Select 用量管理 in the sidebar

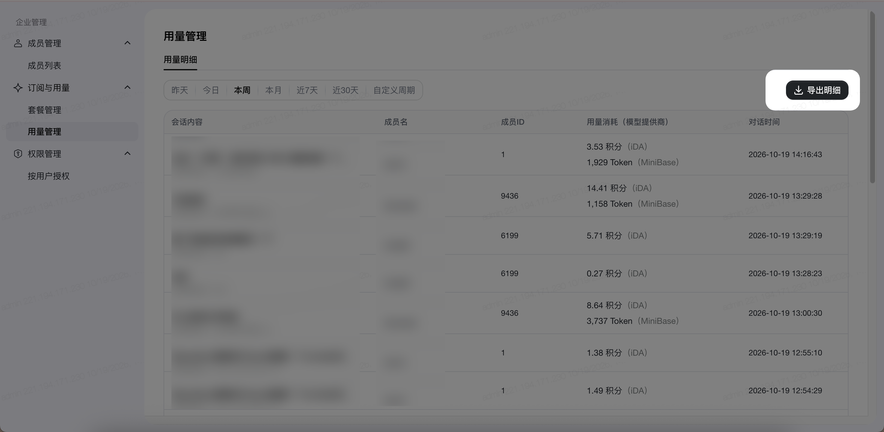pos(72,132)
